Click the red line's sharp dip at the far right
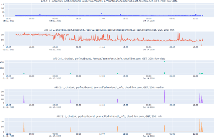214x137 pixels. (201, 44)
